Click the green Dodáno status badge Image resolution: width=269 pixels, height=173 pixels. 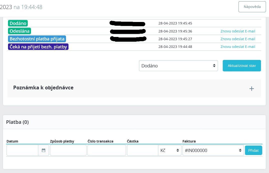(18, 23)
